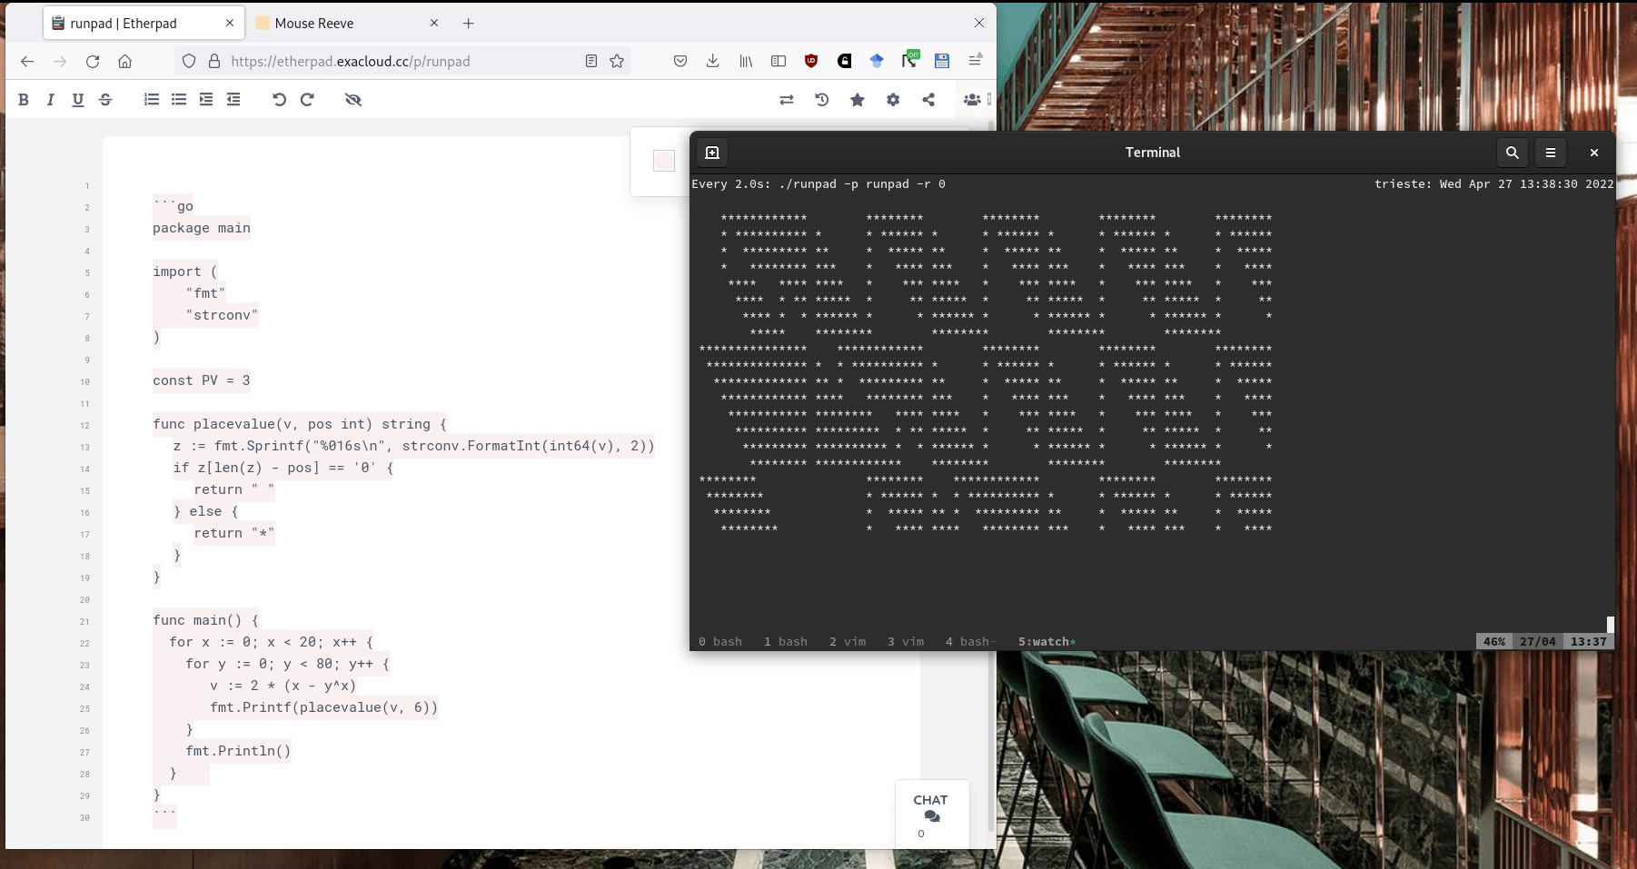Open Firefox home page

click(125, 61)
